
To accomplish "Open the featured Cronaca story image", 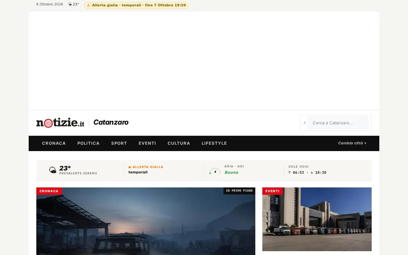I will 146,221.
